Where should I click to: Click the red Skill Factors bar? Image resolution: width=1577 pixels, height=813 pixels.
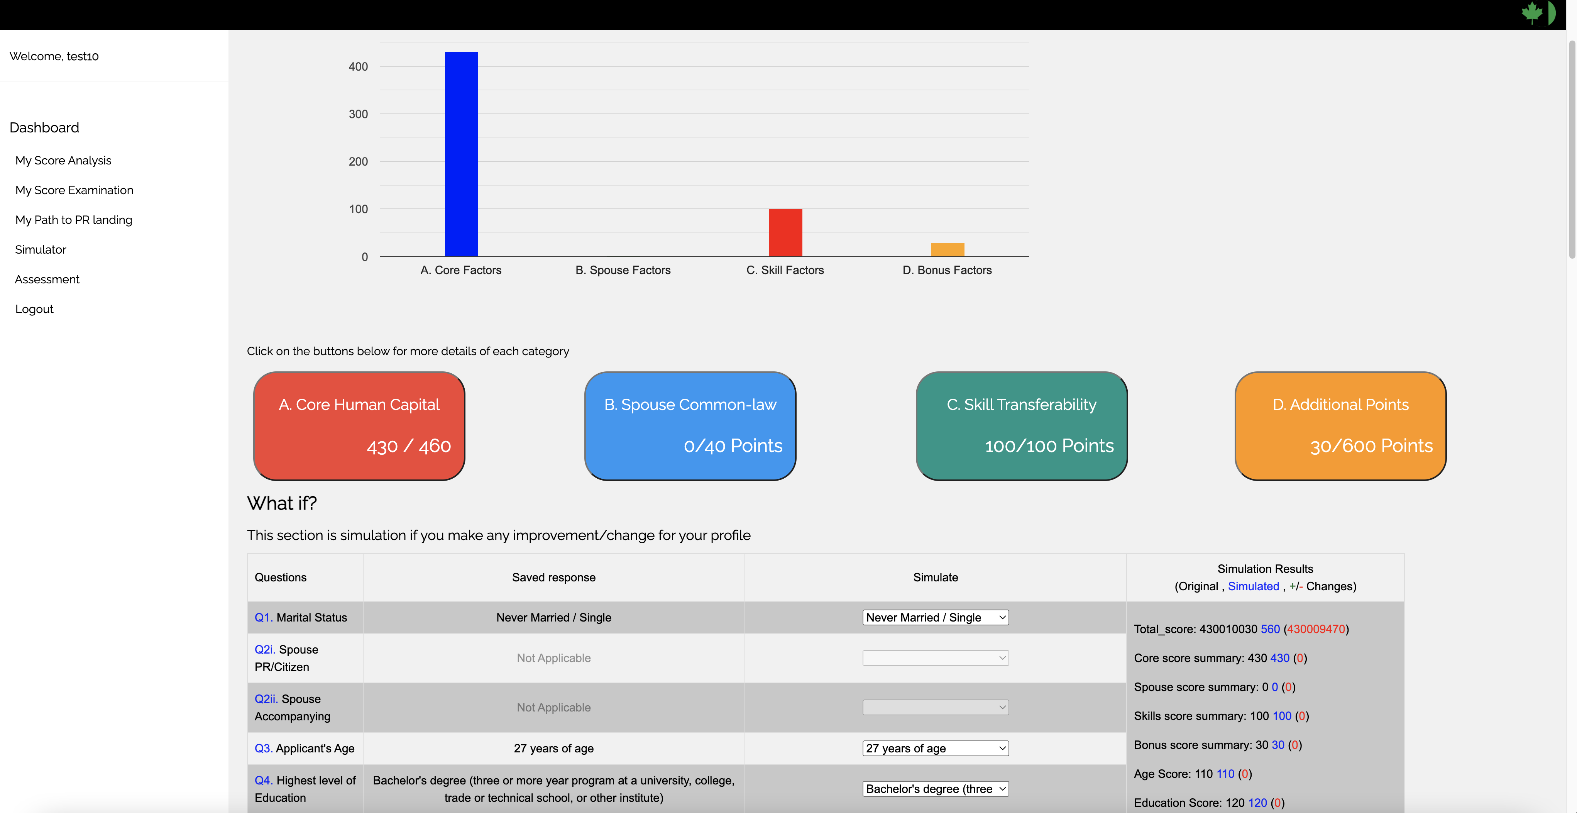(785, 233)
